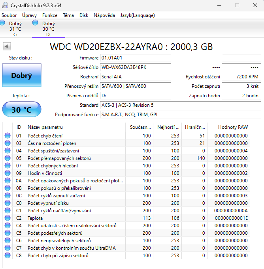Click the previous disk arrow icon

(x=7, y=46)
